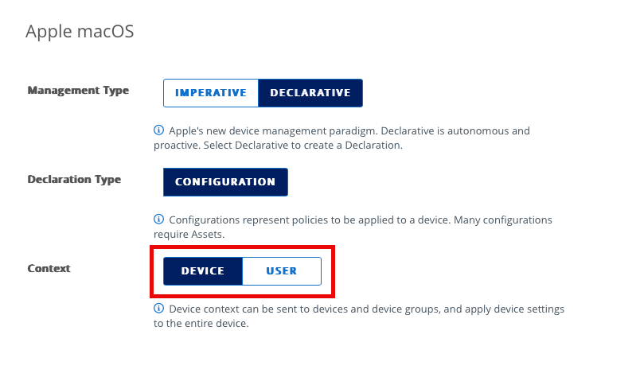Switch context to User
640x381 pixels.
click(x=282, y=271)
